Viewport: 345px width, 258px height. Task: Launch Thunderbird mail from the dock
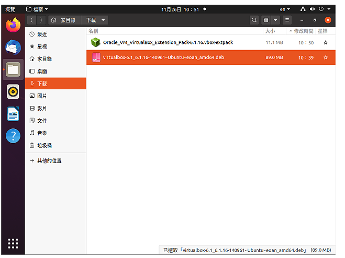click(13, 47)
